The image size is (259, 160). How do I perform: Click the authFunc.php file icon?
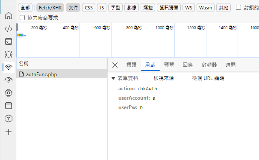click(21, 74)
